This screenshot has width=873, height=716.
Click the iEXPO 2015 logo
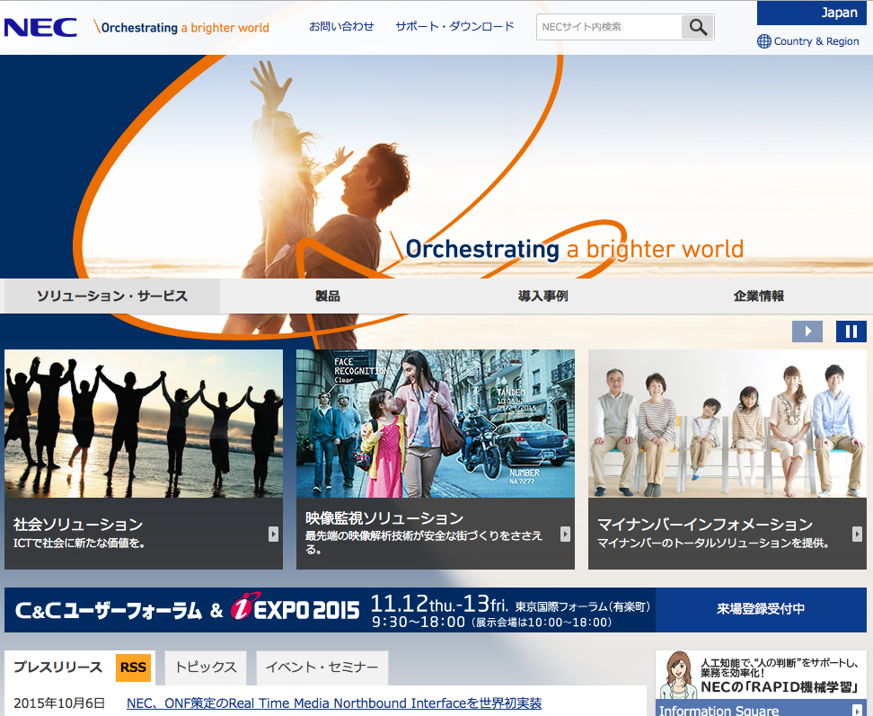[x=295, y=609]
